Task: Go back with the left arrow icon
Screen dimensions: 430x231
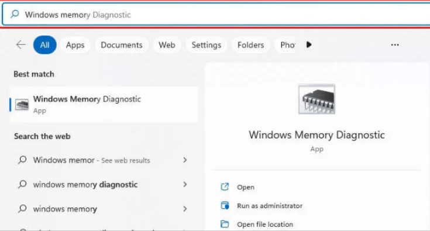Action: pyautogui.click(x=21, y=44)
